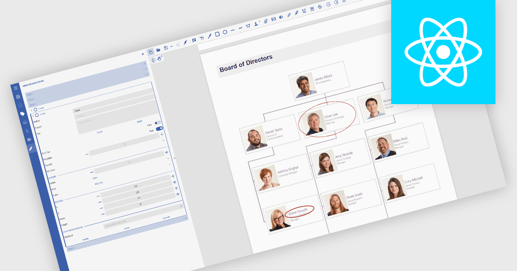The width and height of the screenshot is (517, 271).
Task: Click the Daniel Taylor card
Action: pyautogui.click(x=269, y=134)
